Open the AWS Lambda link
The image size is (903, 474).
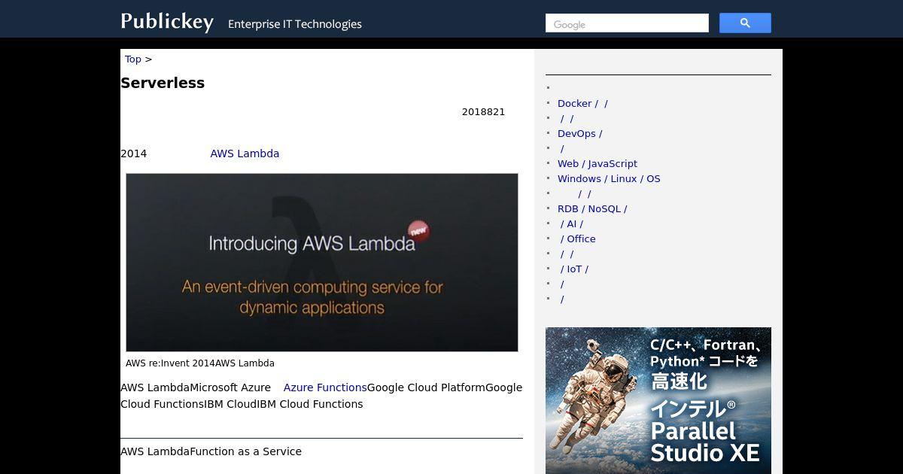tap(245, 153)
